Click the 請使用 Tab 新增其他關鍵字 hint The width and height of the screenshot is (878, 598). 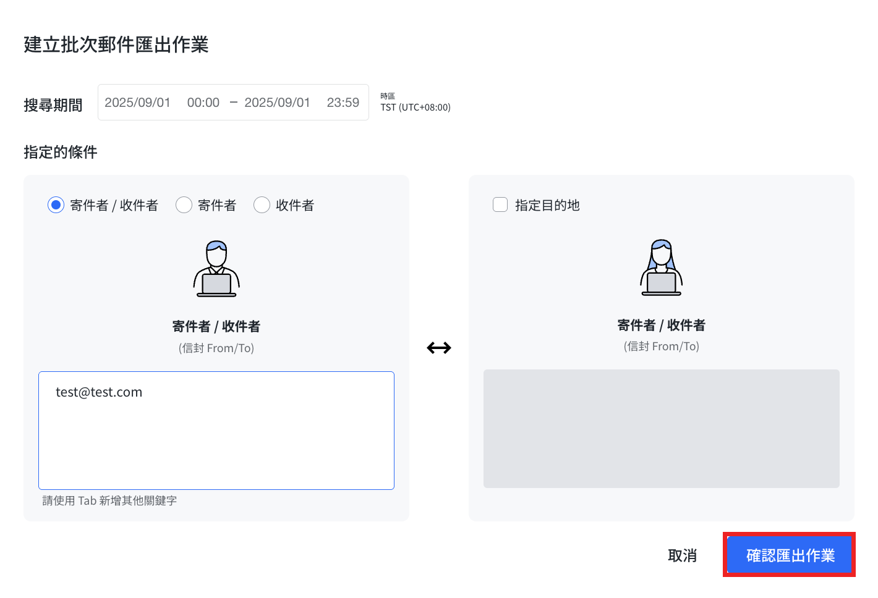[x=109, y=500]
